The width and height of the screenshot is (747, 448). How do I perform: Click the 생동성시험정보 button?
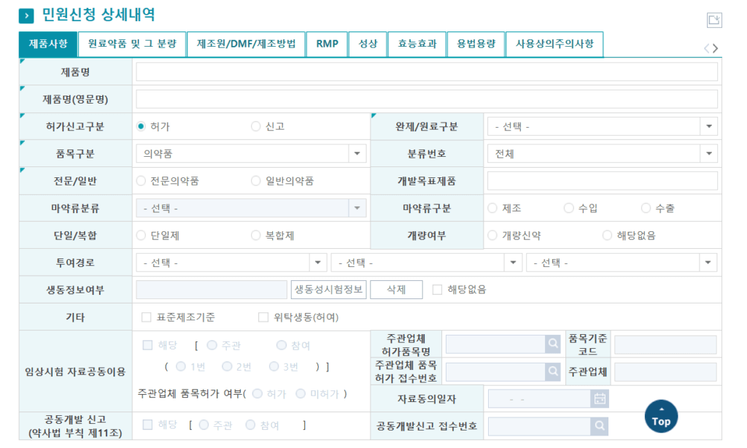tap(328, 290)
